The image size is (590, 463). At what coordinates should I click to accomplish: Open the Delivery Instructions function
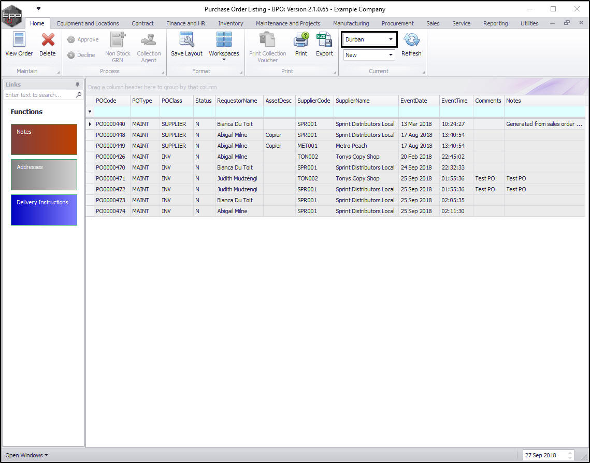(x=44, y=209)
